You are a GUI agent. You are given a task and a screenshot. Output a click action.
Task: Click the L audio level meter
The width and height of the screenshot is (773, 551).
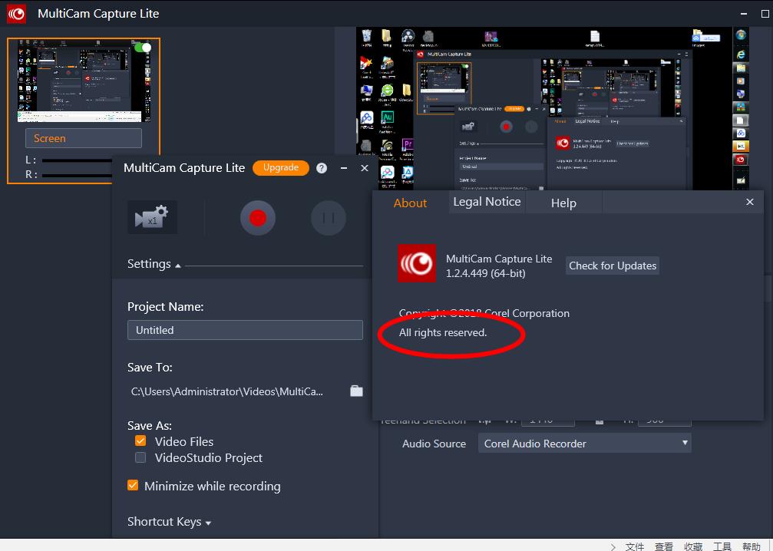[x=77, y=160]
